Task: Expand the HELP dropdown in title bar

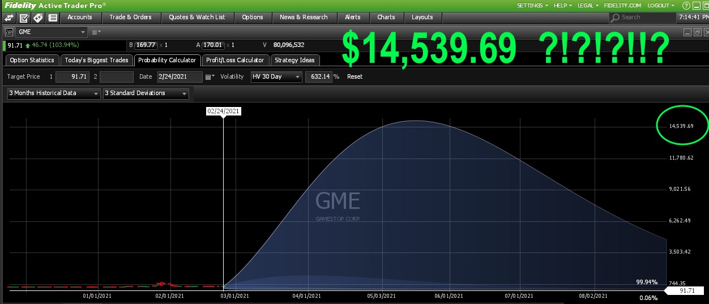Action: (563, 5)
